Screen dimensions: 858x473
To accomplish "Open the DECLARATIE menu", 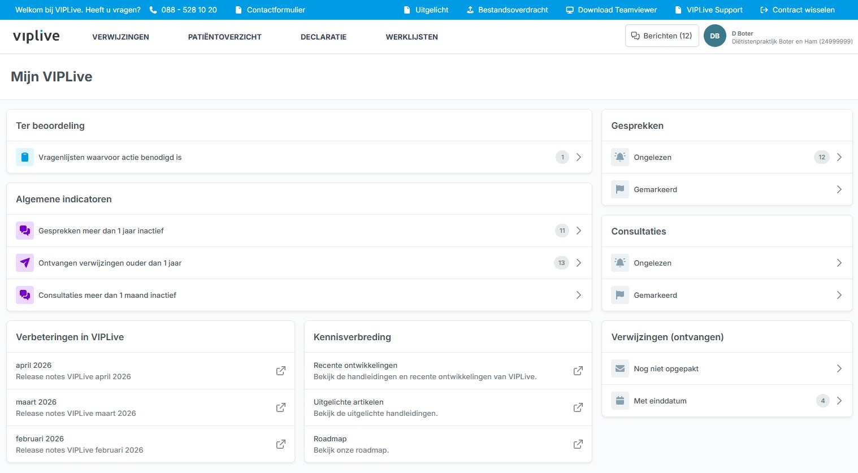I will (x=324, y=37).
